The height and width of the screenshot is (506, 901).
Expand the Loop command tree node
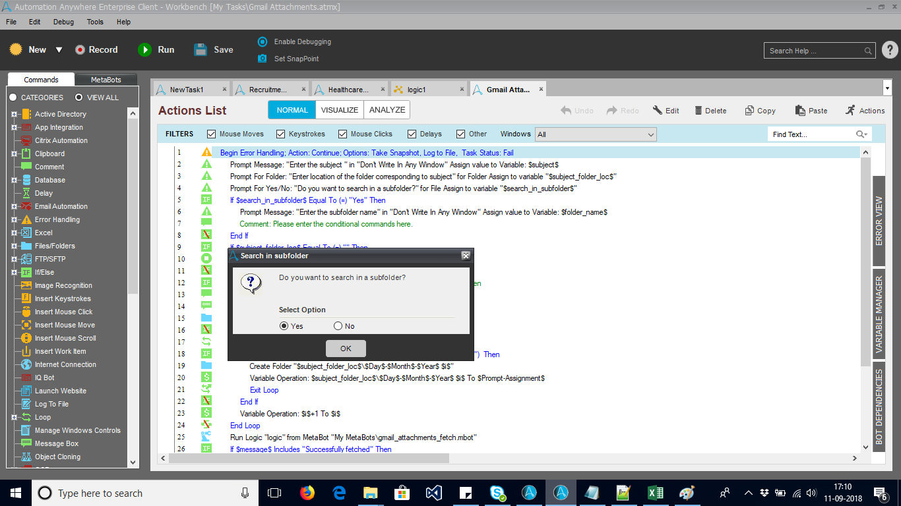[x=14, y=417]
